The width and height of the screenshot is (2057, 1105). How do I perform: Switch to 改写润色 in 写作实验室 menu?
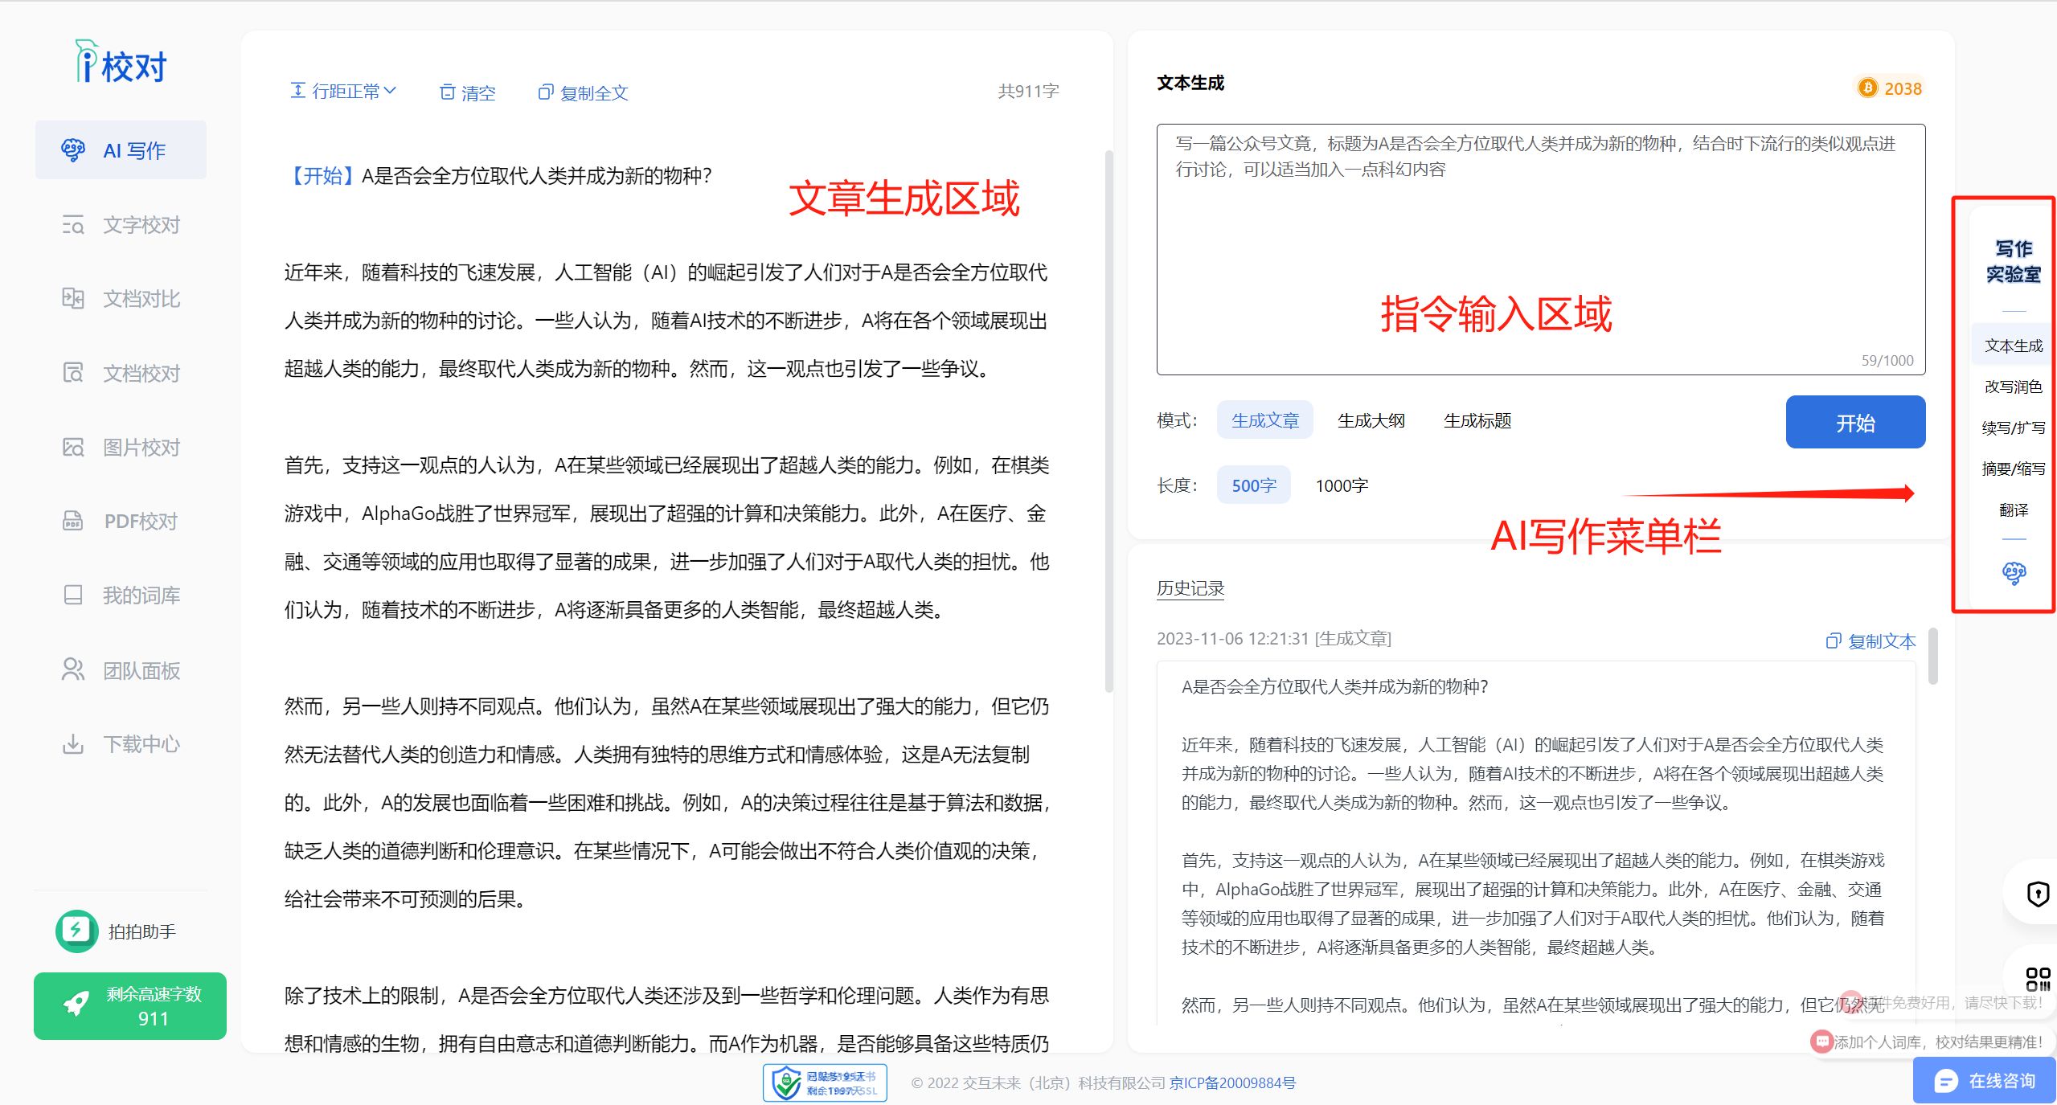click(x=2013, y=387)
